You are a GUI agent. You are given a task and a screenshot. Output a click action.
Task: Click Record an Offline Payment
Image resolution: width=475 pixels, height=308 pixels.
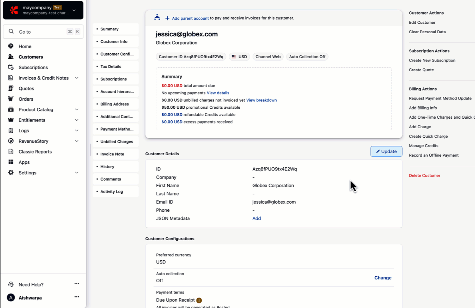434,155
